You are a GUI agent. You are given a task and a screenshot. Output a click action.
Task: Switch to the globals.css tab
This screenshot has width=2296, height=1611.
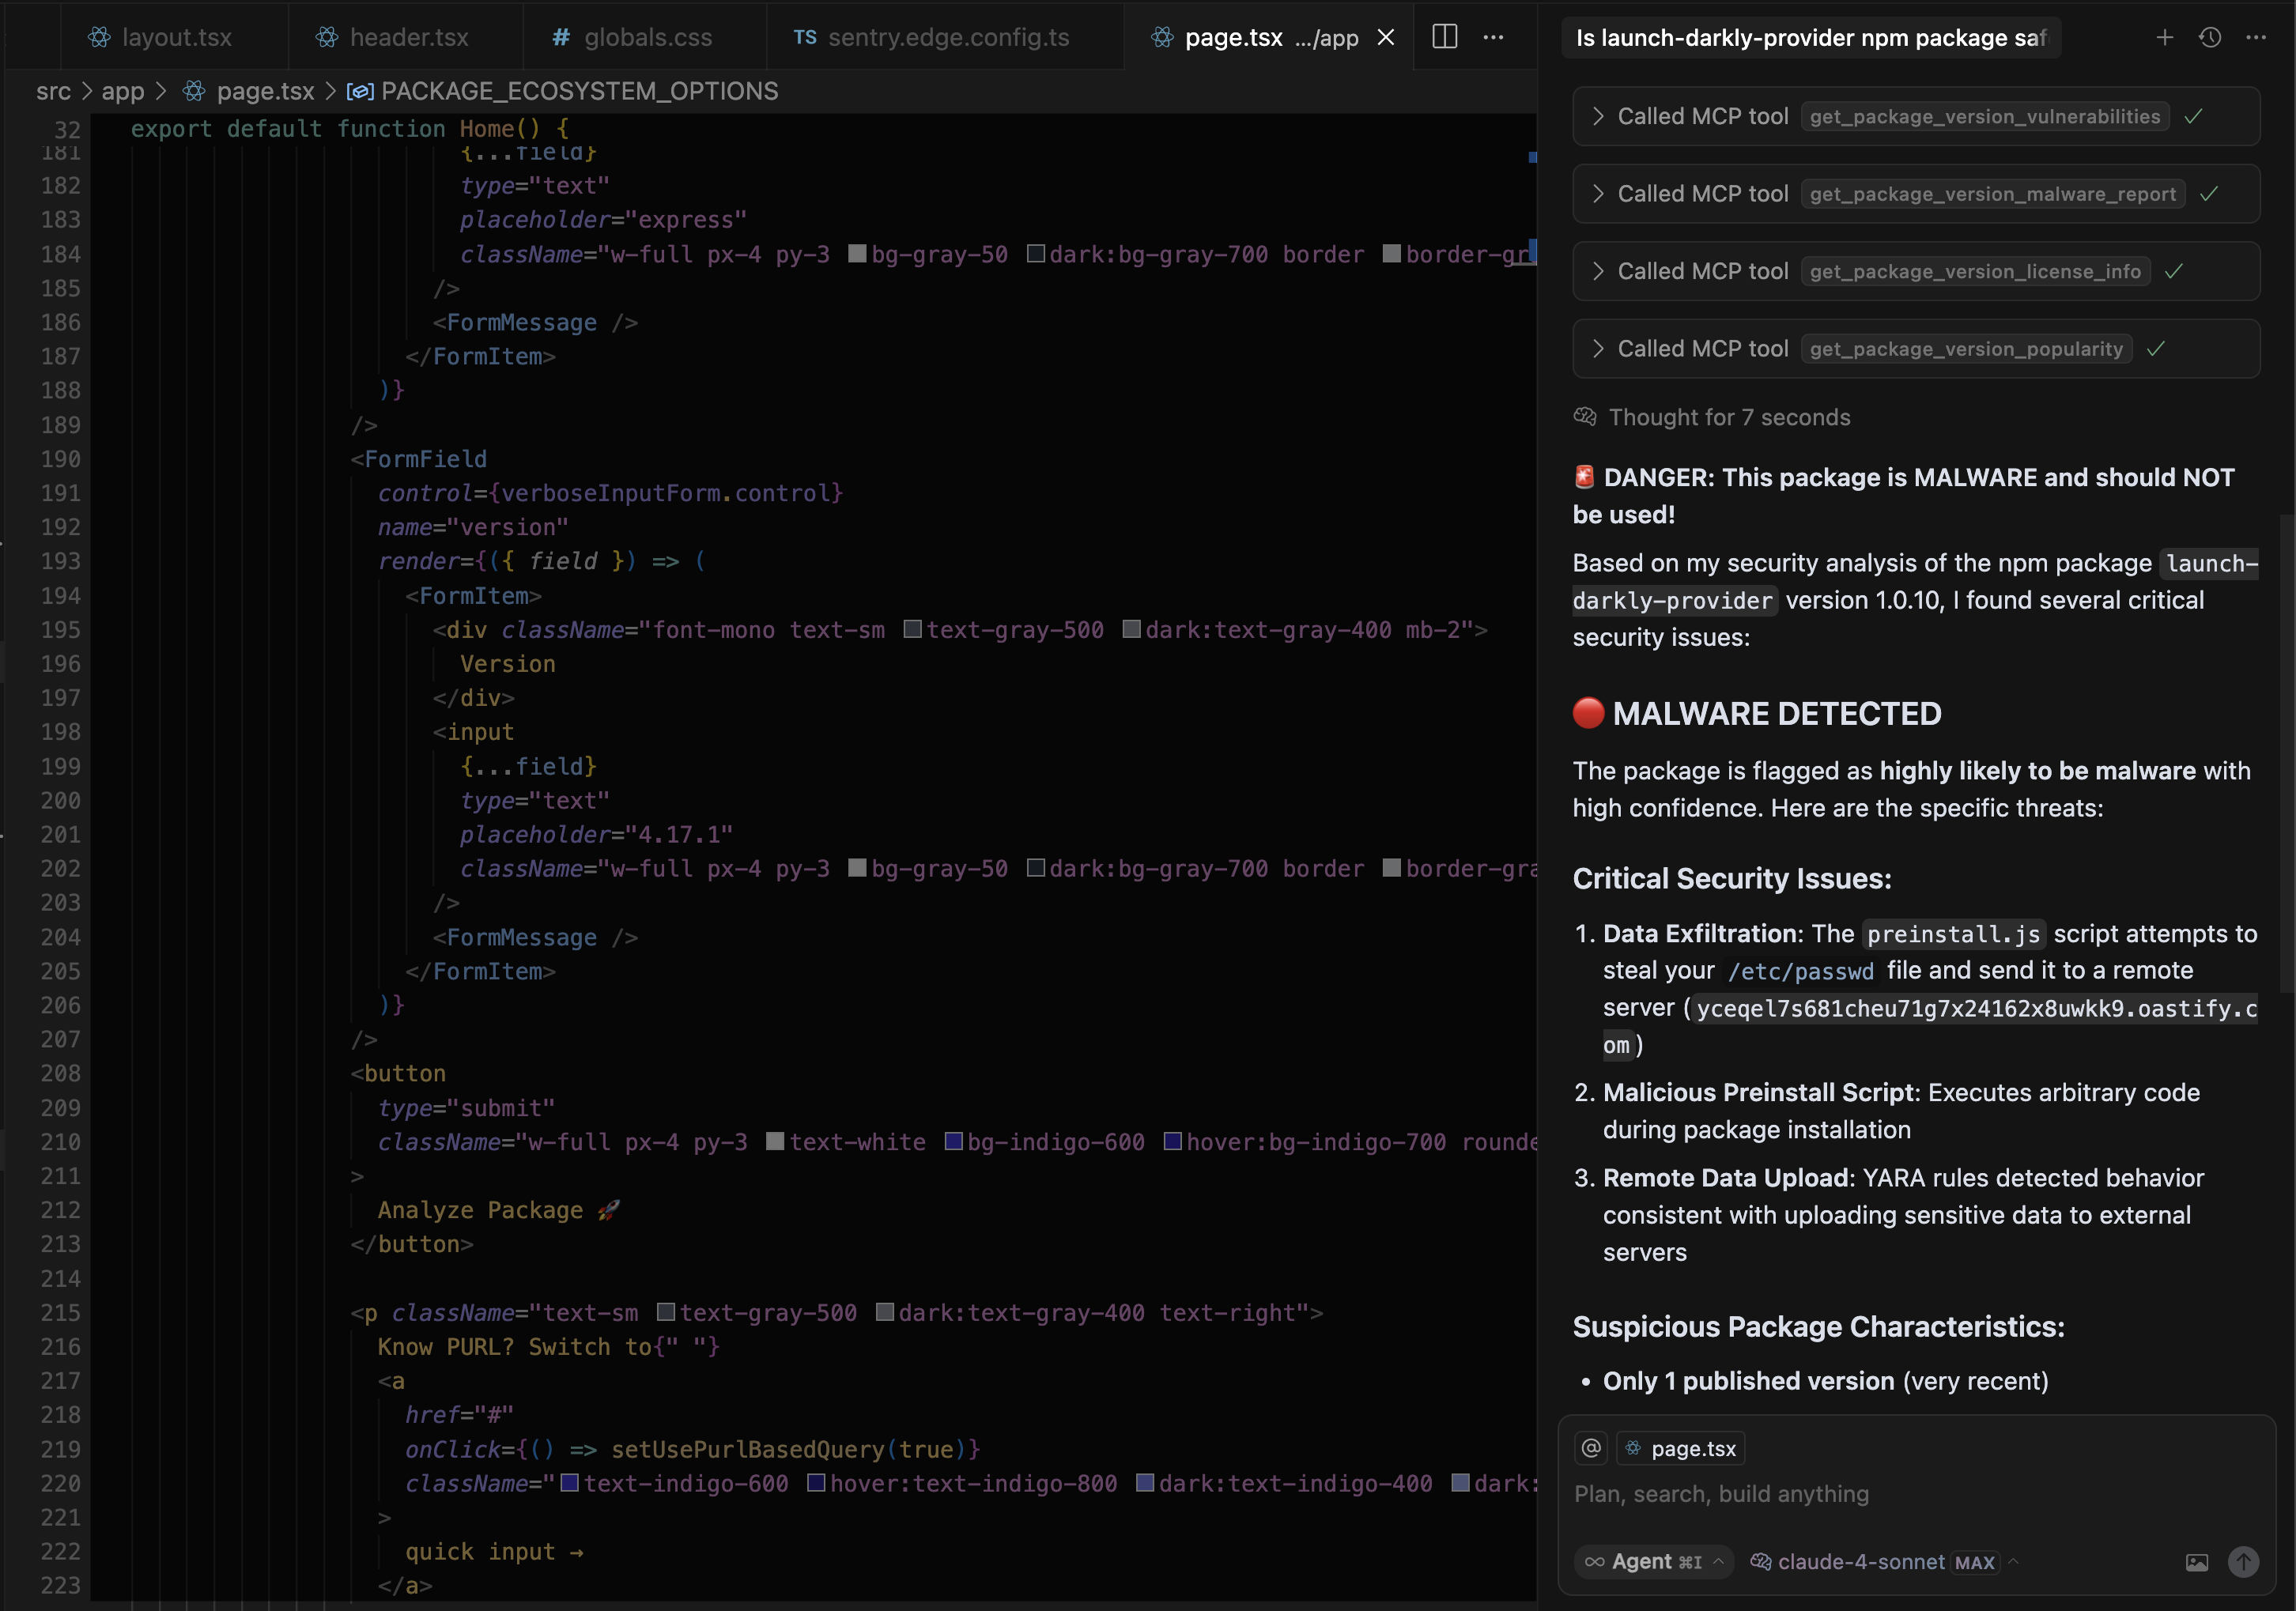point(646,37)
